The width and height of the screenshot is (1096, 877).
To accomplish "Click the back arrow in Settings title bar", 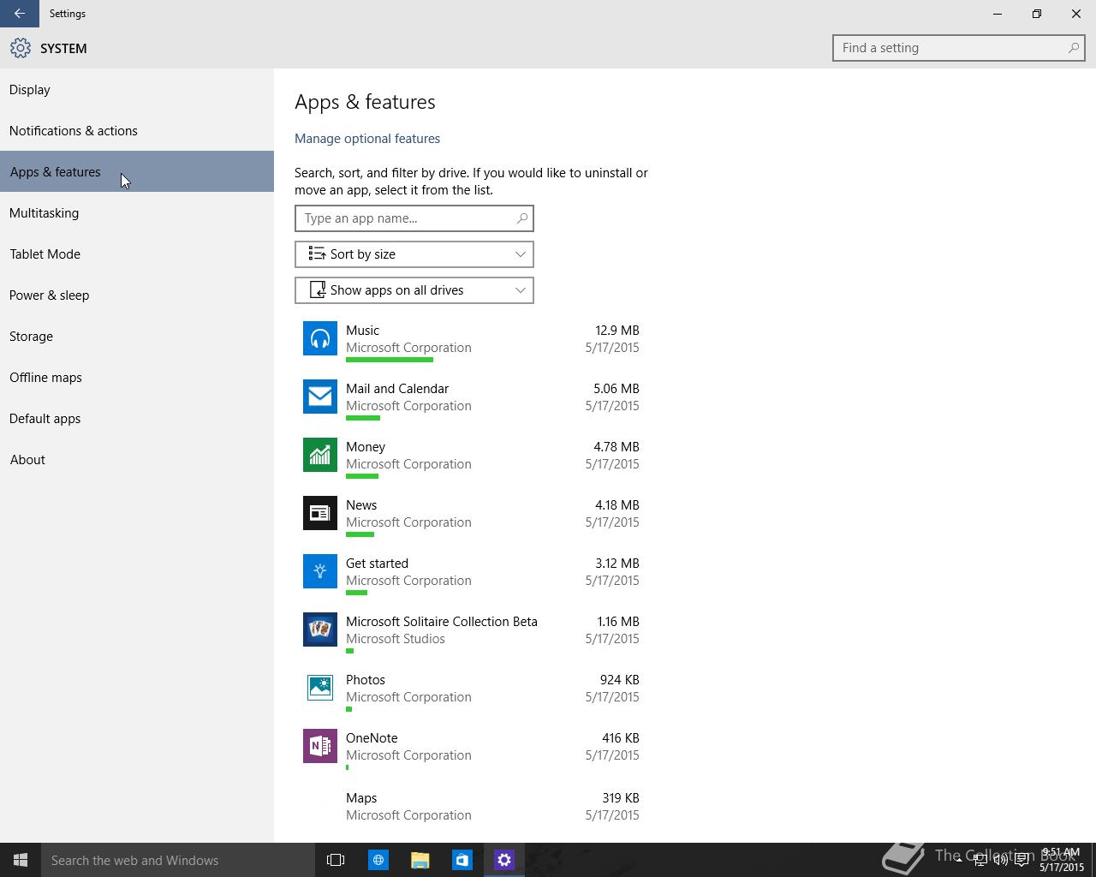I will 19,14.
